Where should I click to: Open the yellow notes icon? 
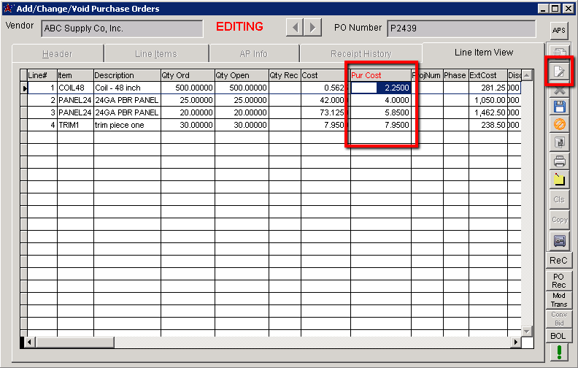tap(559, 180)
